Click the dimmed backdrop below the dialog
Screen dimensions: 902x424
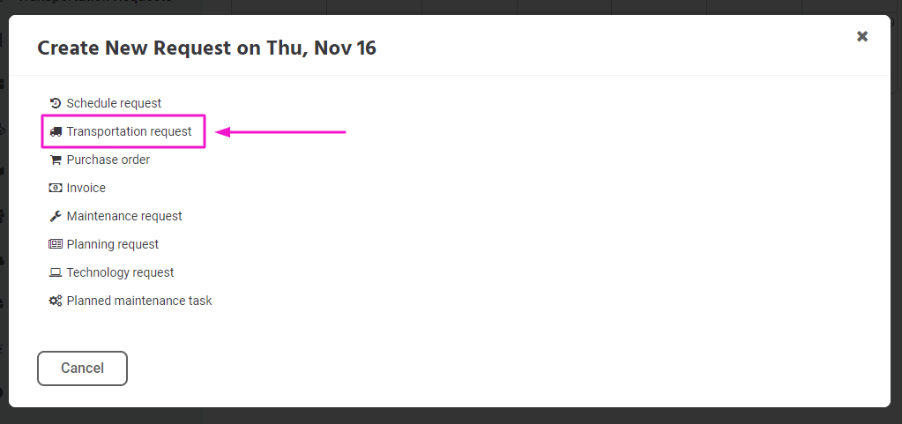(451, 416)
